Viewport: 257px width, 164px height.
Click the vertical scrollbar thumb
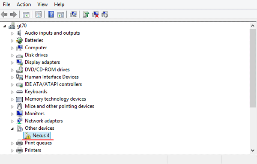pos(253,69)
